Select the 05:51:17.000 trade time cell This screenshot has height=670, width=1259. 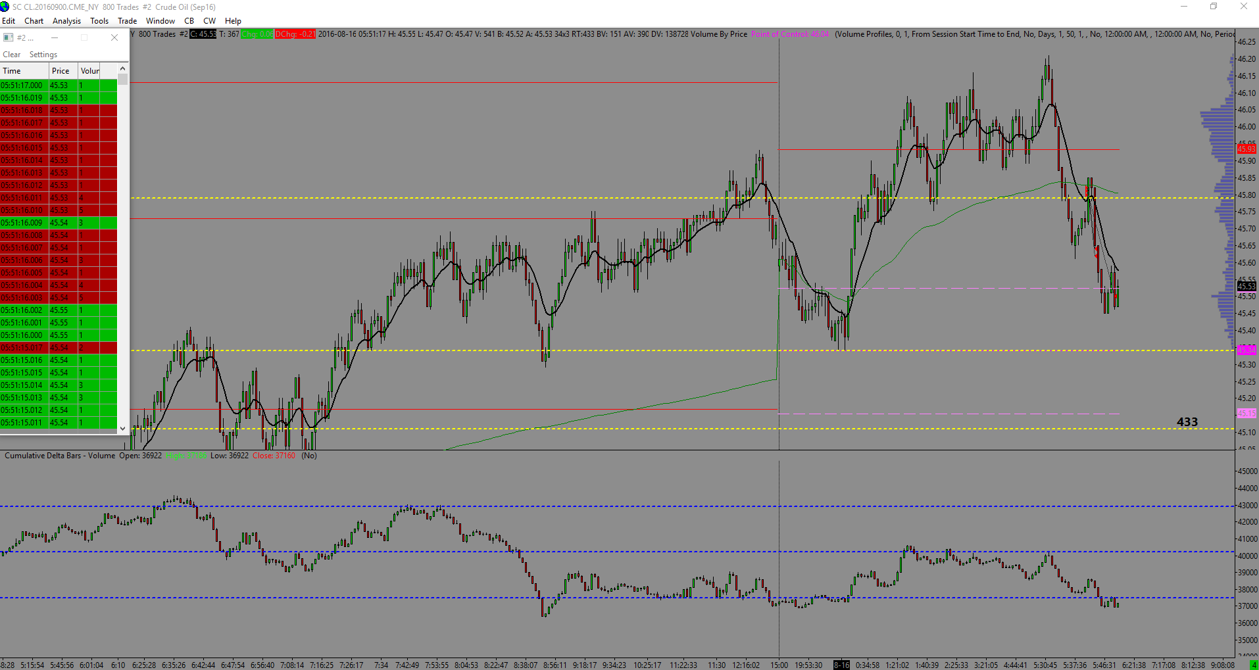(x=24, y=85)
